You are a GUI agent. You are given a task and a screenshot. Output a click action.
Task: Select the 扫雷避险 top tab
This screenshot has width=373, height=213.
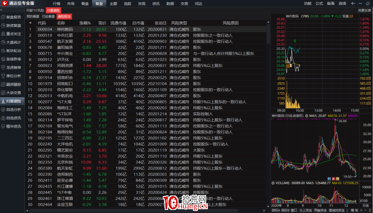click(53, 10)
